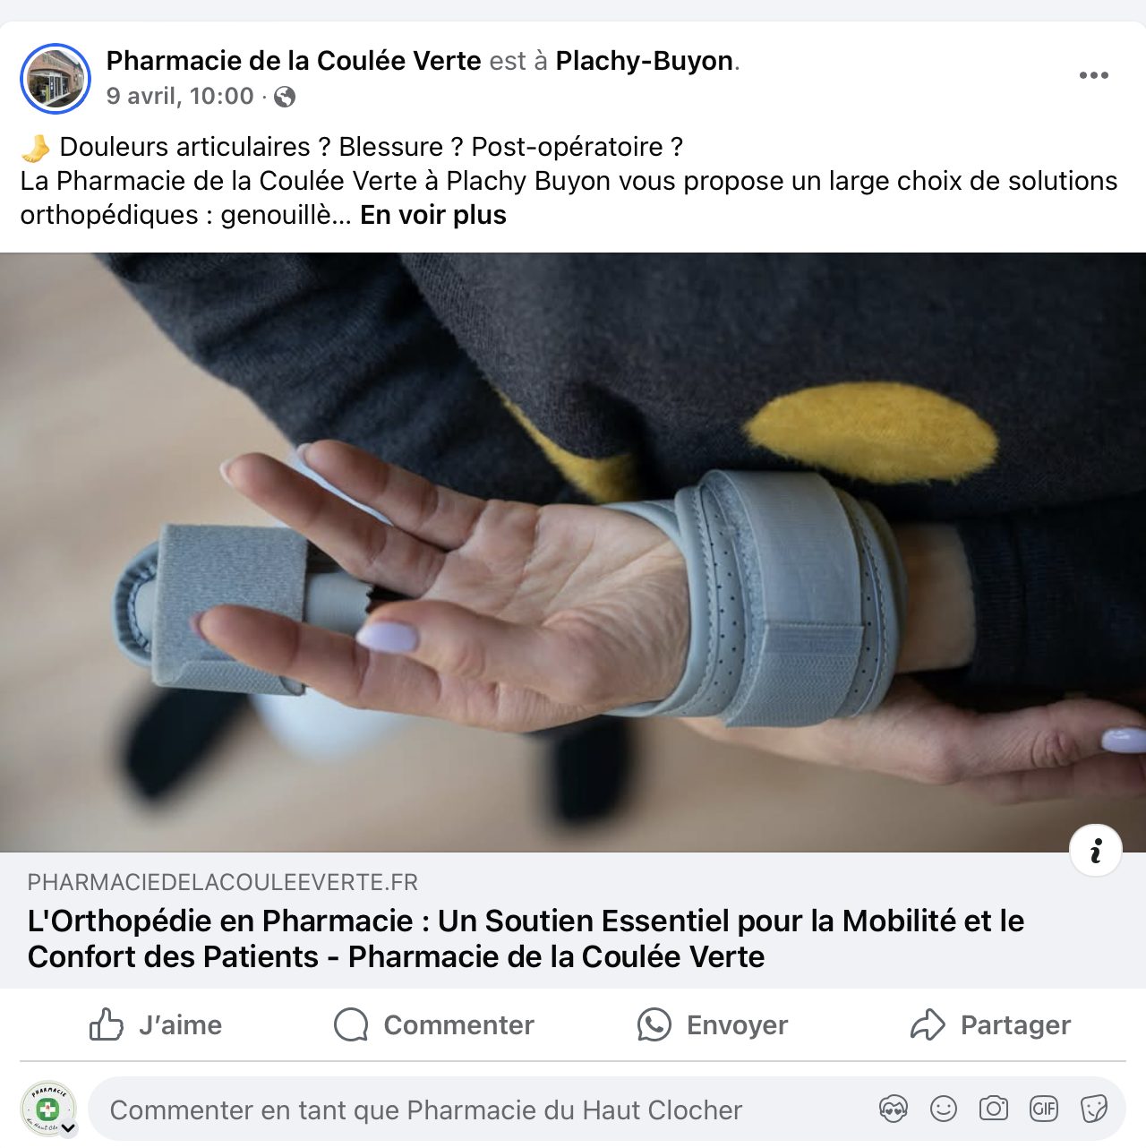1146x1148 pixels.
Task: Attach a photo with the camera icon
Action: click(x=994, y=1109)
